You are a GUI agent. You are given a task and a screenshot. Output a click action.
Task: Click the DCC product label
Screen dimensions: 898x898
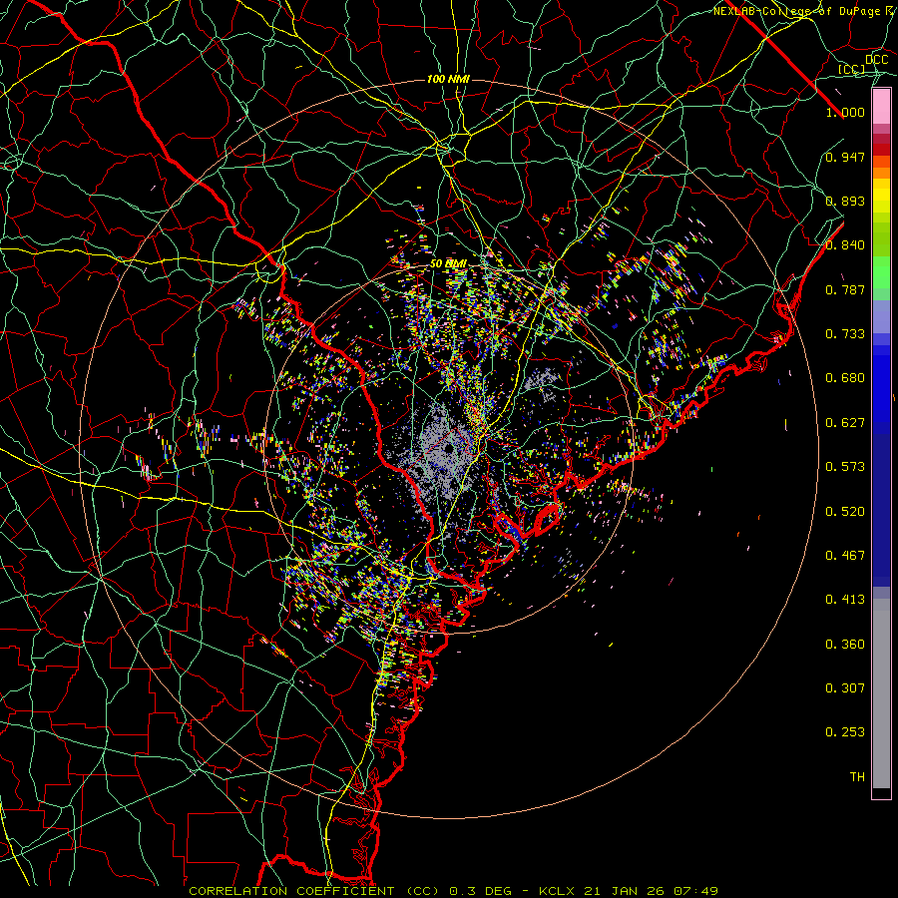pos(876,60)
